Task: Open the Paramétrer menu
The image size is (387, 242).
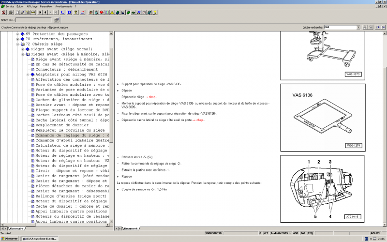Action: pos(46,6)
